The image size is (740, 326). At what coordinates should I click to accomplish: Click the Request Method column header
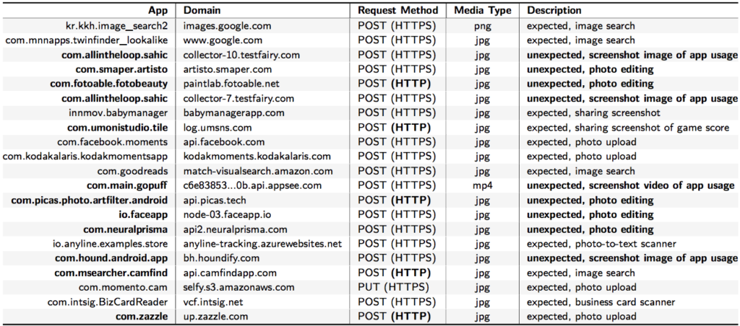point(398,10)
